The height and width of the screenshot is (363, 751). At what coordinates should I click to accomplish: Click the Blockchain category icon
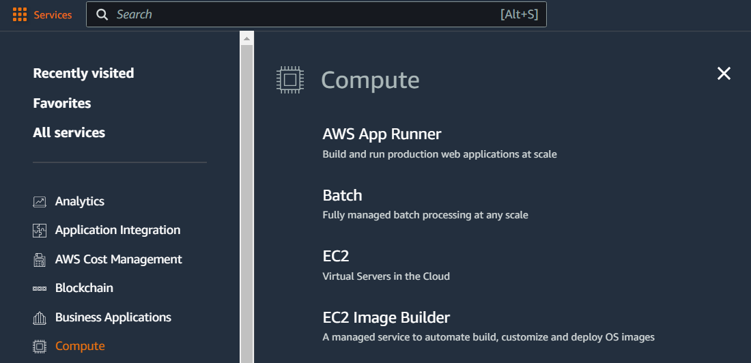[x=40, y=289]
